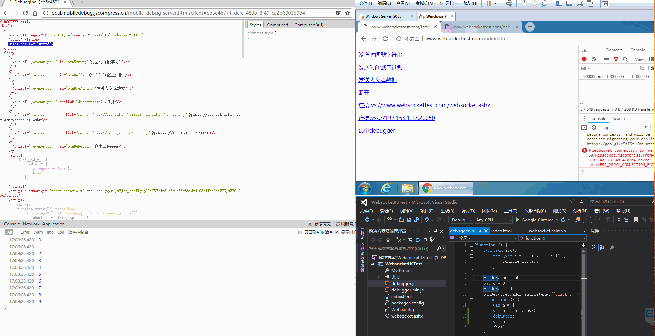This screenshot has width=655, height=336.
Task: Take a VM snapshot via clock-plus icon
Action: coord(524,3)
